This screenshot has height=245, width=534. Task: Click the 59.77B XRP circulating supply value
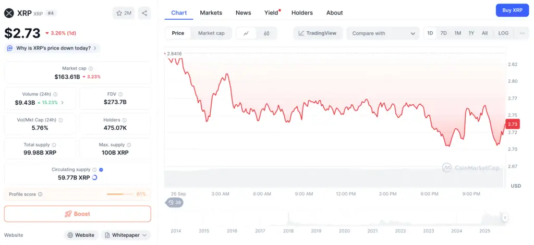(74, 178)
